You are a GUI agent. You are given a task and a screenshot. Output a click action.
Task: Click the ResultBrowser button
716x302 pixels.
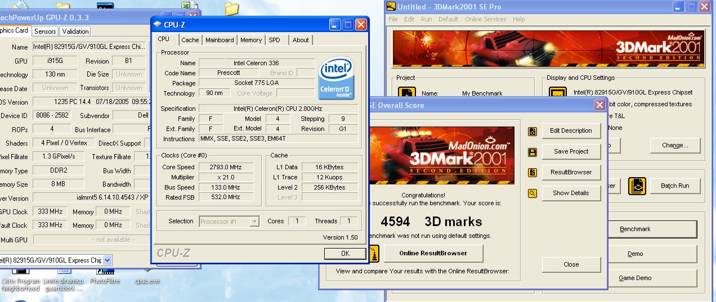tap(571, 172)
